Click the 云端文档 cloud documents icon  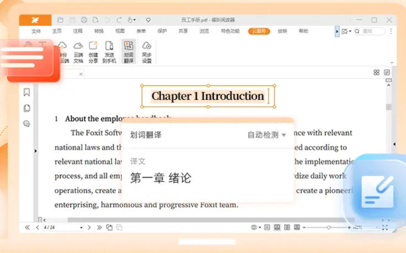point(78,52)
